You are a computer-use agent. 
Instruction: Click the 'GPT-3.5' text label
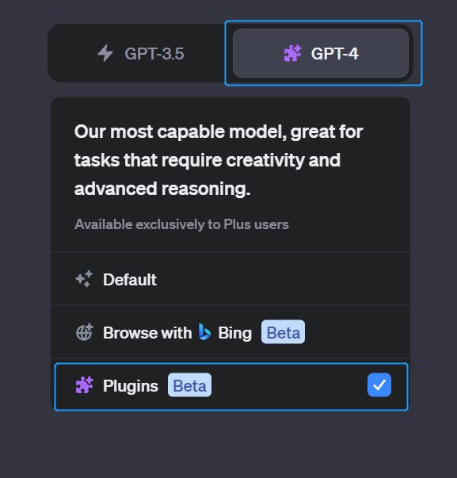[x=154, y=54]
